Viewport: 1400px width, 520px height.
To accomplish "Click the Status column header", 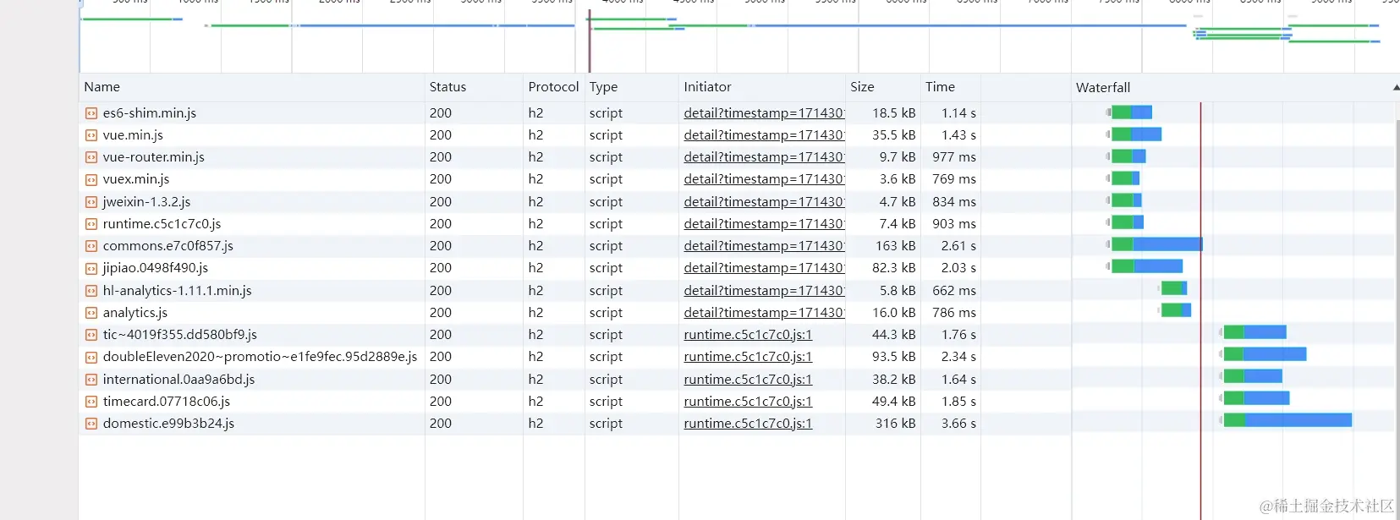I will click(447, 87).
